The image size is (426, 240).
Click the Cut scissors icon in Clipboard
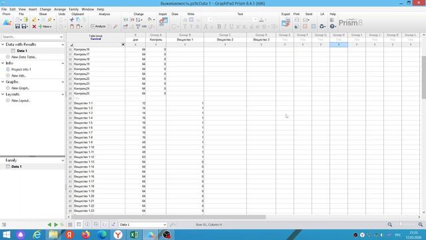click(x=72, y=19)
